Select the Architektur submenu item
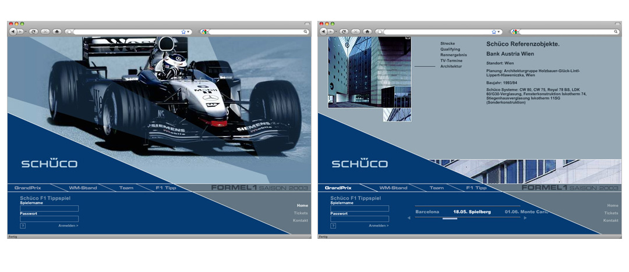Image resolution: width=629 pixels, height=272 pixels. pos(451,66)
